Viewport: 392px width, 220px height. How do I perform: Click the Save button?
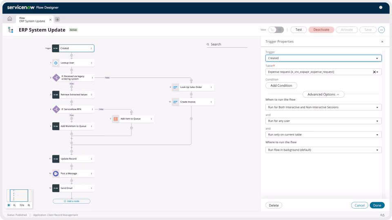click(368, 30)
